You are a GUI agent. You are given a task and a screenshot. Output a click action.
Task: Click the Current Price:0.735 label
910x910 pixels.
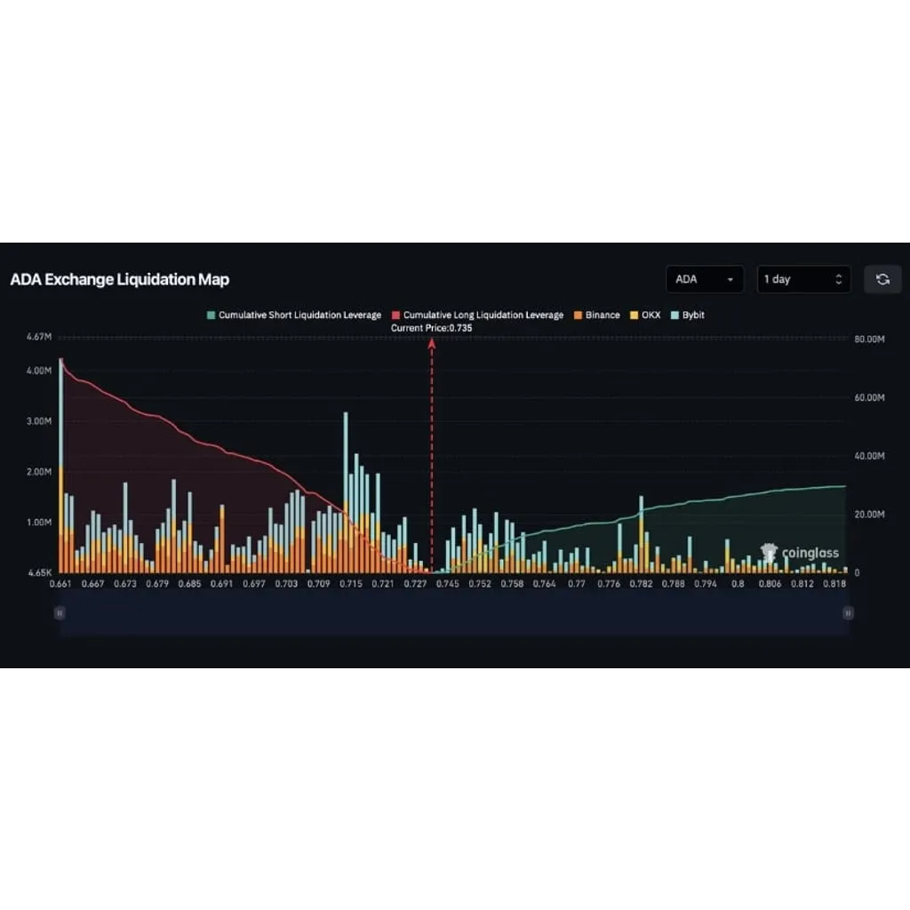point(431,328)
